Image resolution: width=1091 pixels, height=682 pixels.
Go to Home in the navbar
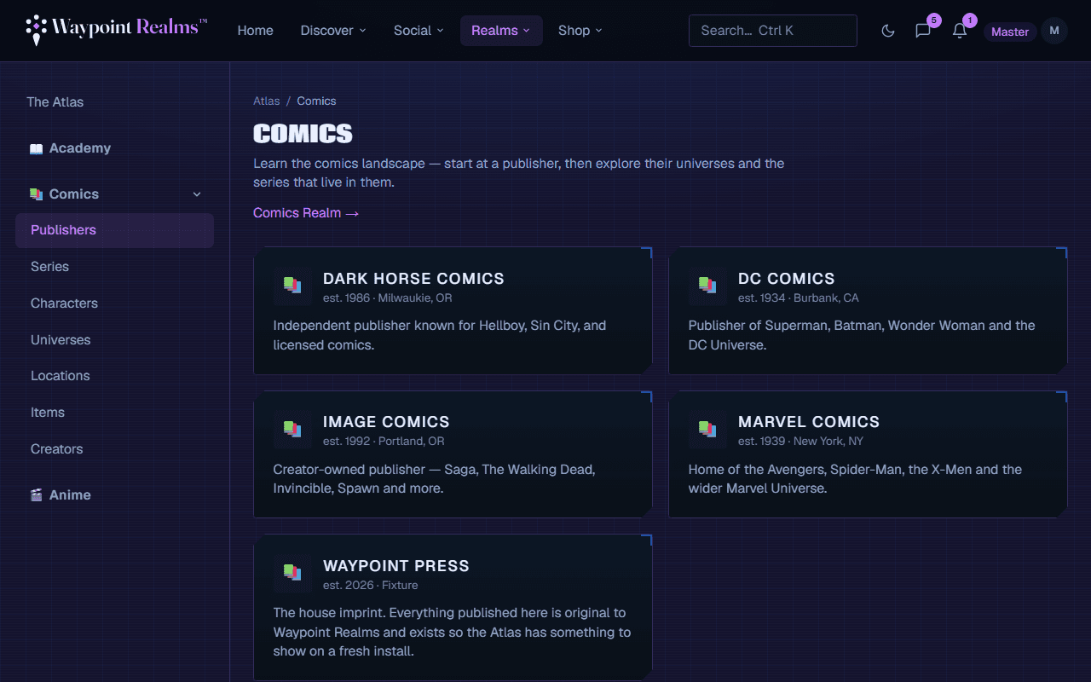click(256, 31)
